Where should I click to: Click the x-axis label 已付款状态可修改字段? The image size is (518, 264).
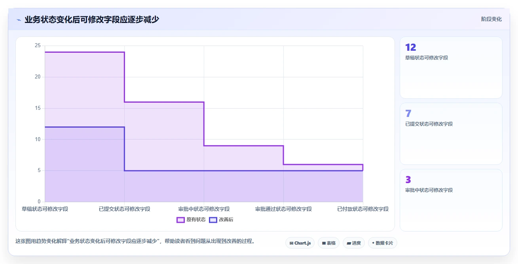pos(363,209)
